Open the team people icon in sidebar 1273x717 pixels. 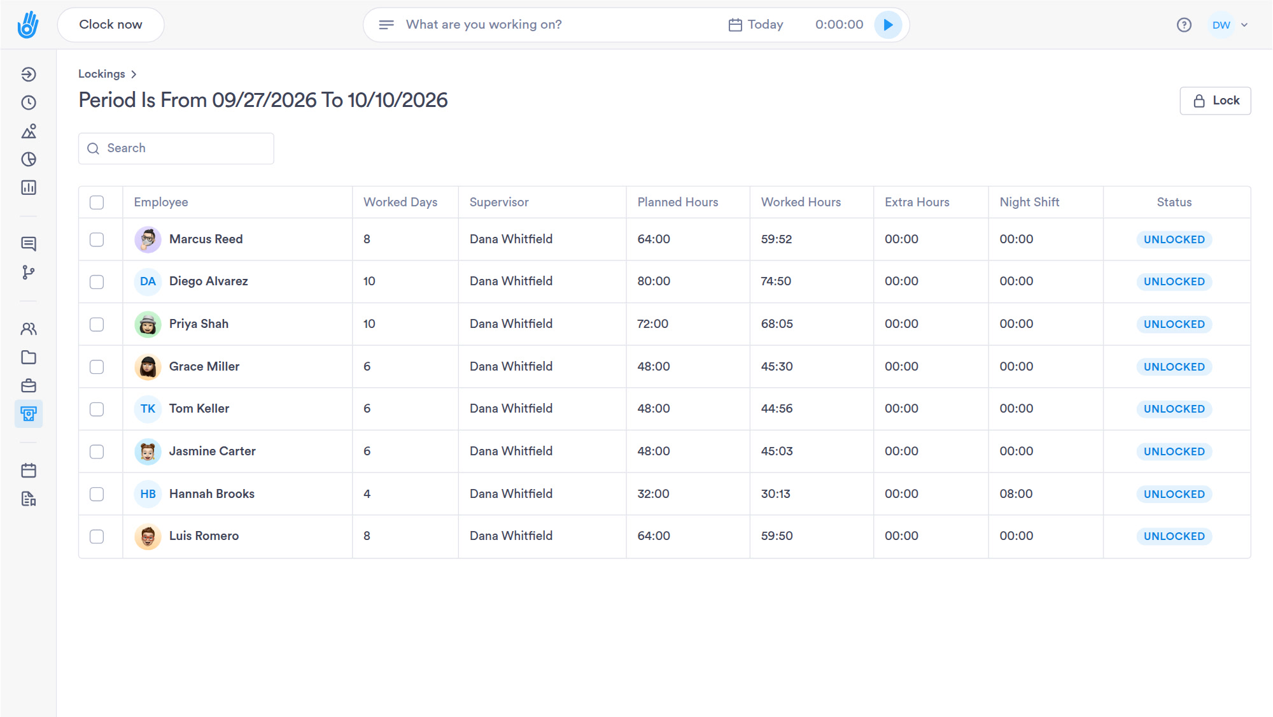(x=29, y=329)
